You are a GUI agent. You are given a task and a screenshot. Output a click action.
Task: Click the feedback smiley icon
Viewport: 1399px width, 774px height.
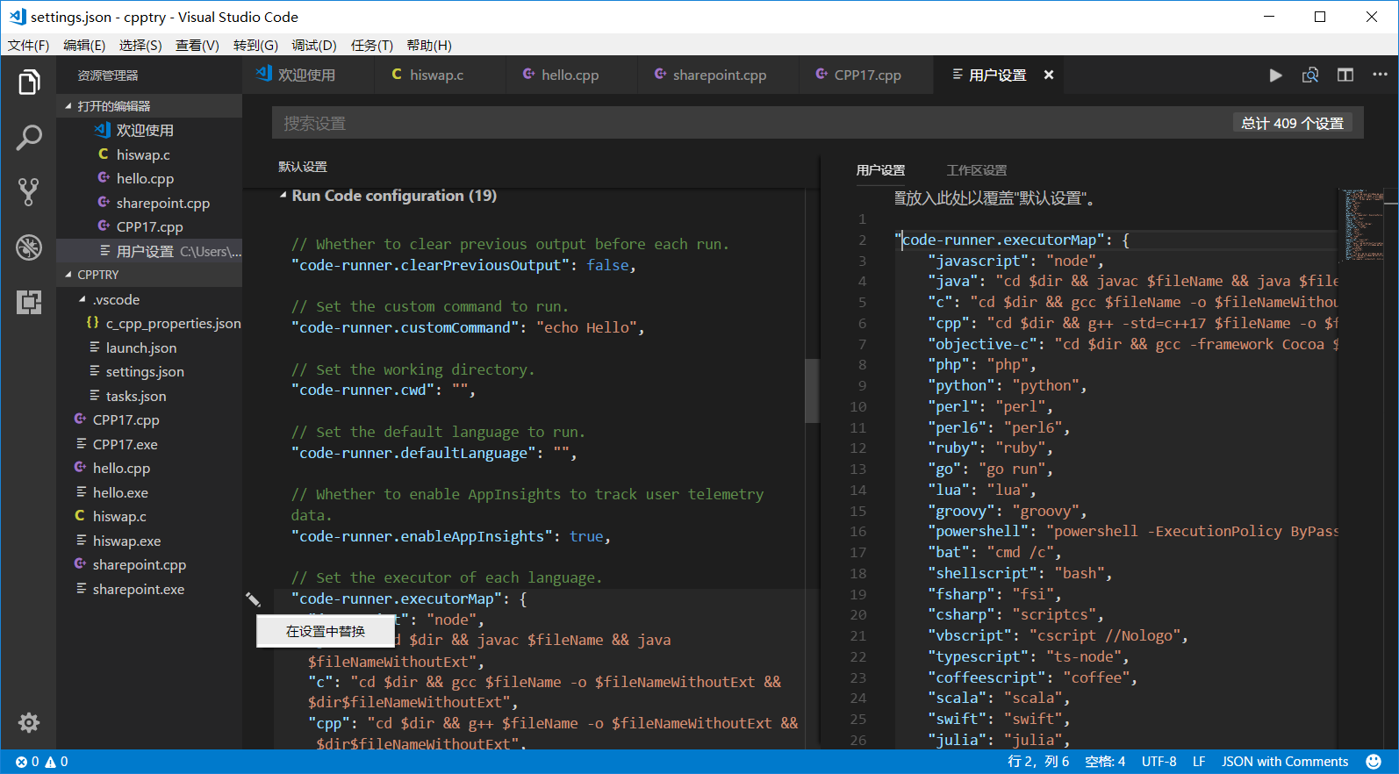[x=1374, y=762]
